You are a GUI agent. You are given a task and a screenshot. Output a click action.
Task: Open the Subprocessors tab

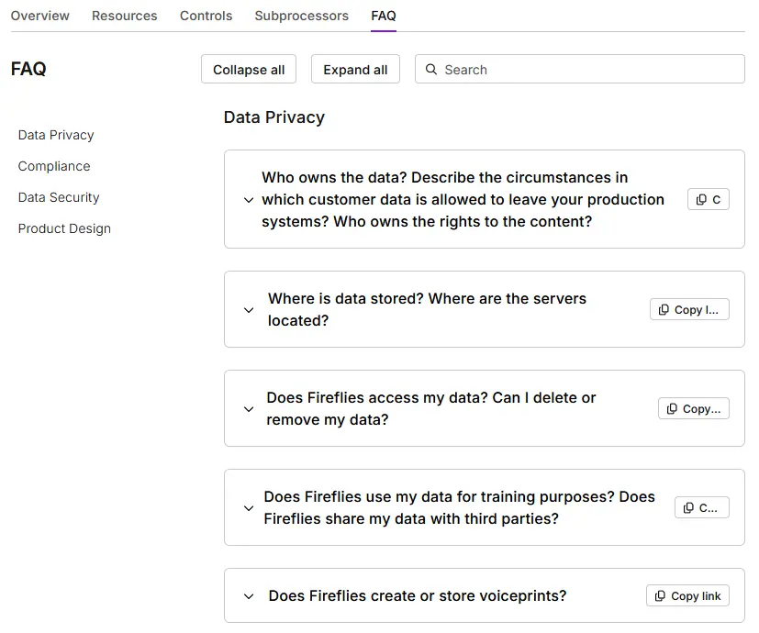tap(301, 16)
